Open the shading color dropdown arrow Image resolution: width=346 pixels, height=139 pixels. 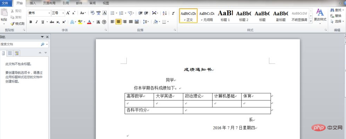(x=159, y=22)
